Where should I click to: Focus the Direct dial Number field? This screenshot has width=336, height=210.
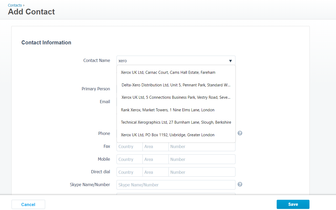pyautogui.click(x=202, y=172)
